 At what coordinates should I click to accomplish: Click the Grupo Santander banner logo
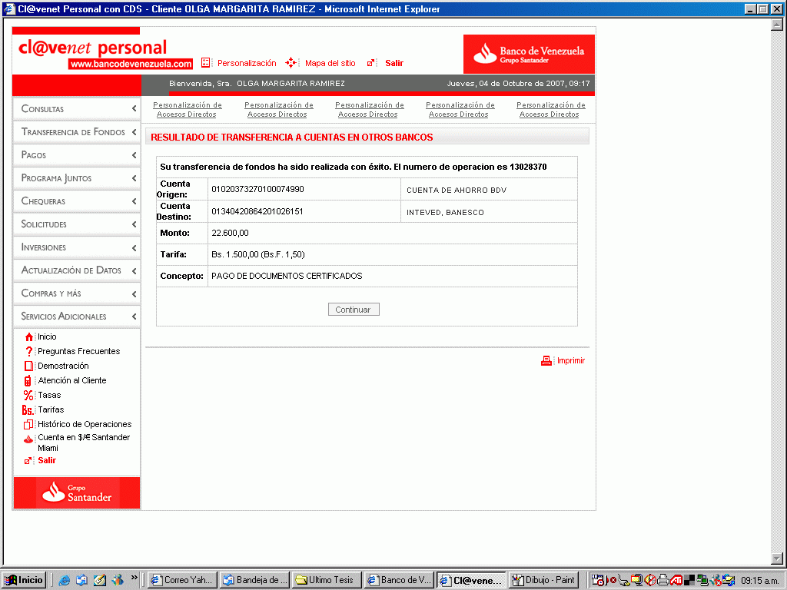point(77,492)
